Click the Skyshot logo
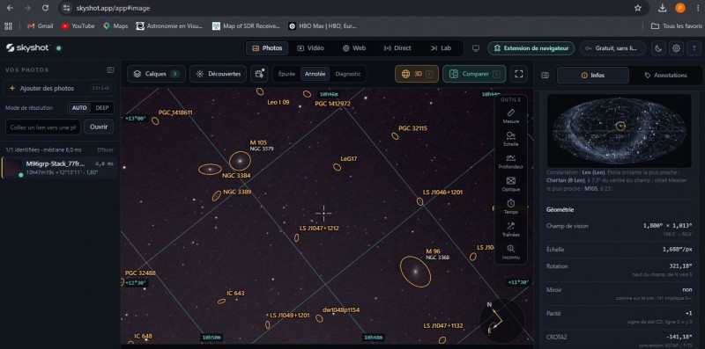 click(x=28, y=48)
